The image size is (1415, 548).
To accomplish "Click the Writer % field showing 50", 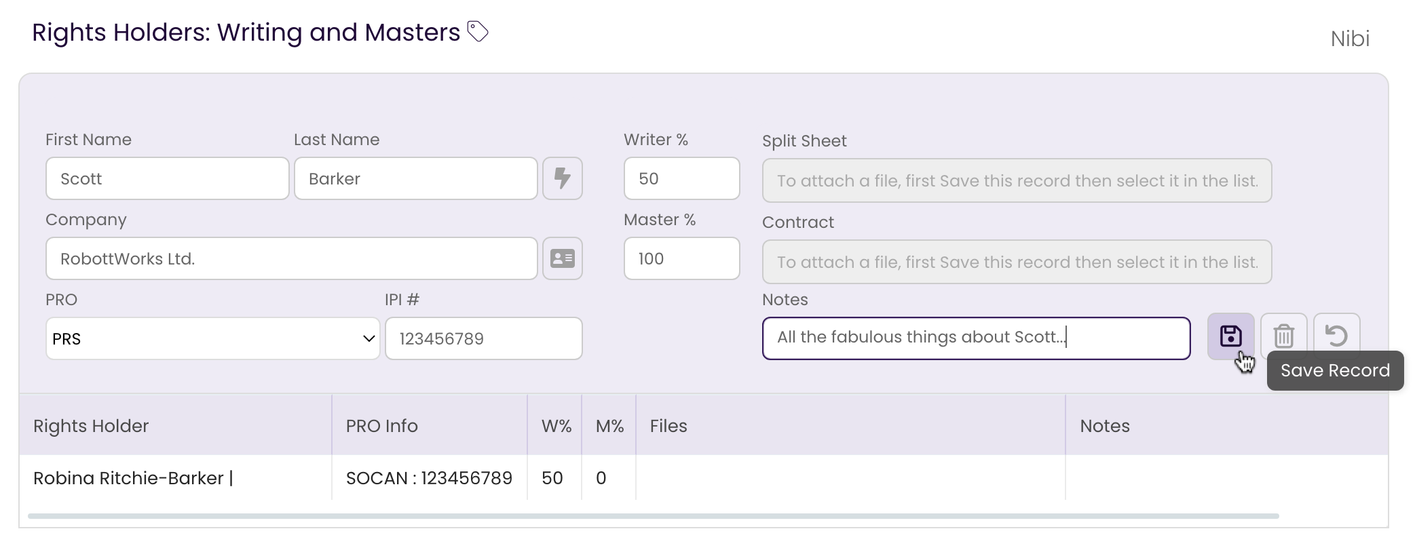I will 682,178.
